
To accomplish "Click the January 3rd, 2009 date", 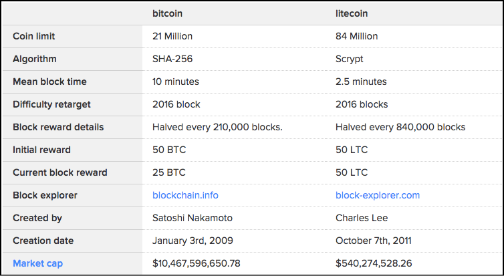I will point(193,241).
